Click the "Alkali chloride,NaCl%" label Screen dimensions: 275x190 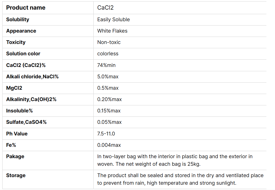tap(32, 77)
